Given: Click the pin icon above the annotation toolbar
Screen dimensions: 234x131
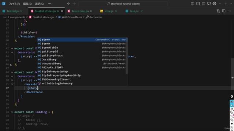Looking at the screenshot, I should point(231,97).
